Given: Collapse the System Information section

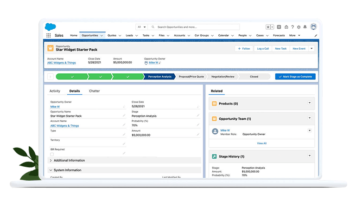Looking at the screenshot, I should click(x=51, y=170).
